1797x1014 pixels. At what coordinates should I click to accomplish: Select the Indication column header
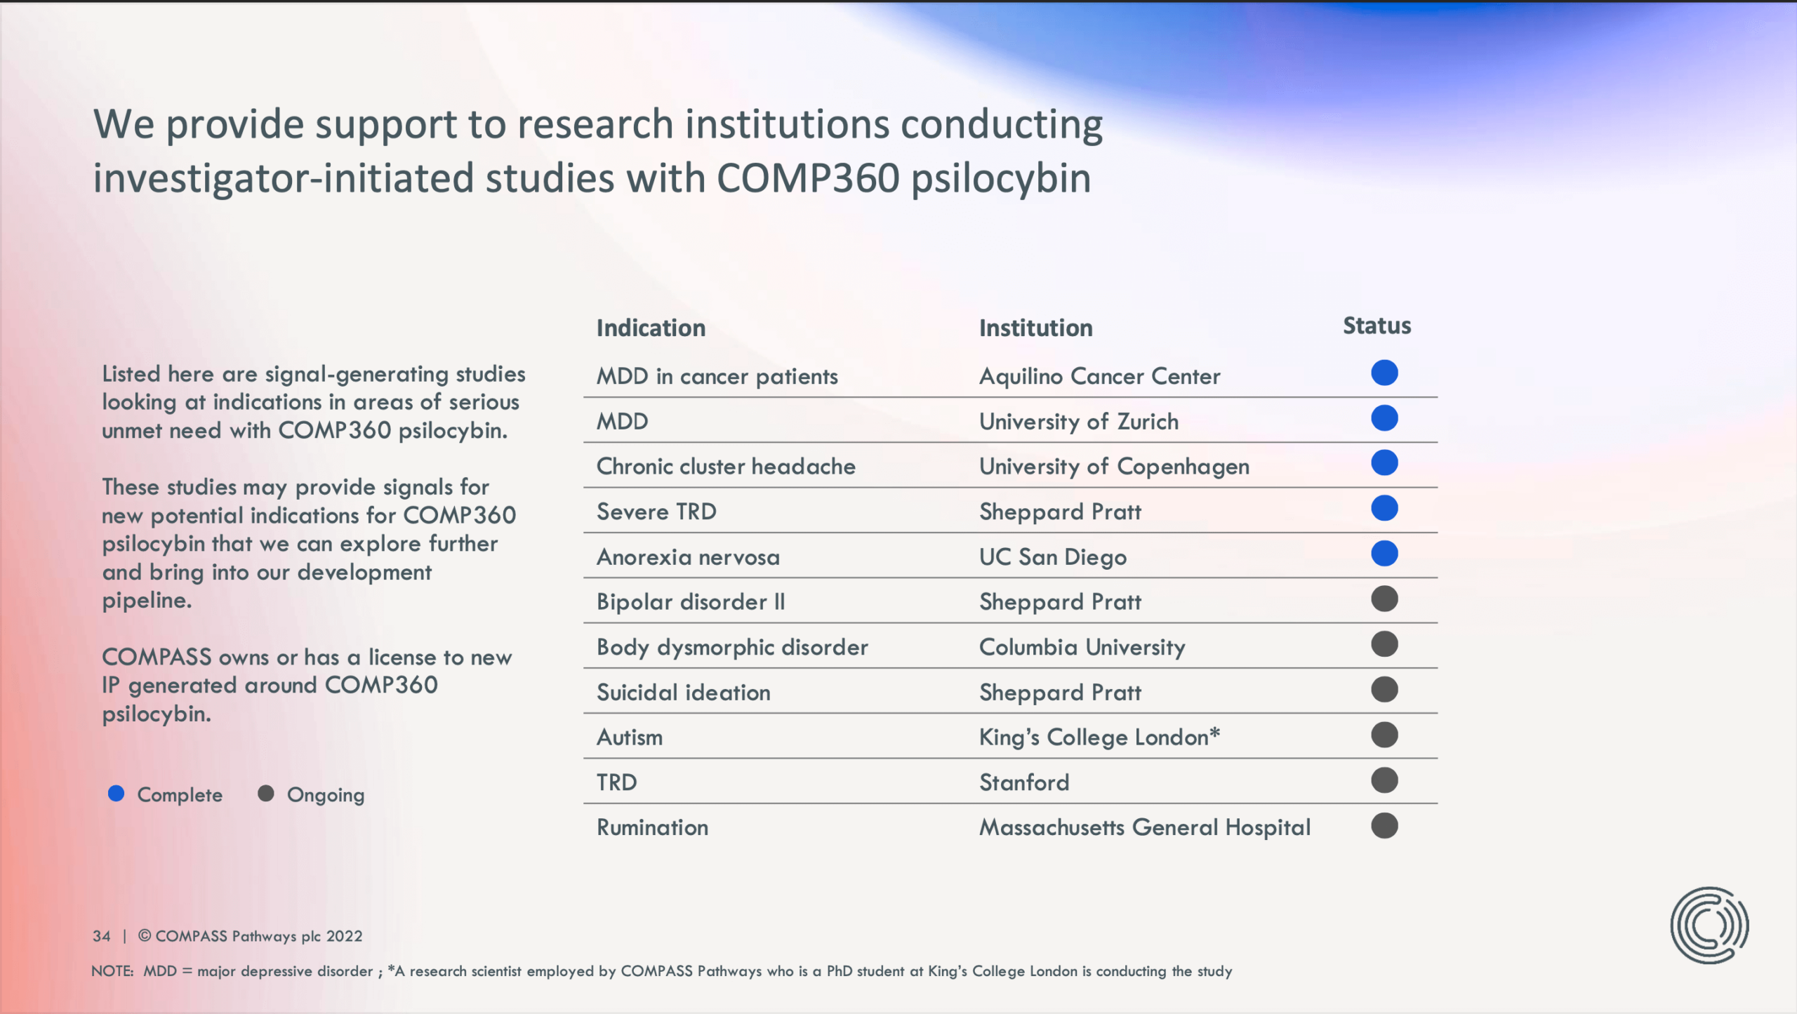pos(651,328)
